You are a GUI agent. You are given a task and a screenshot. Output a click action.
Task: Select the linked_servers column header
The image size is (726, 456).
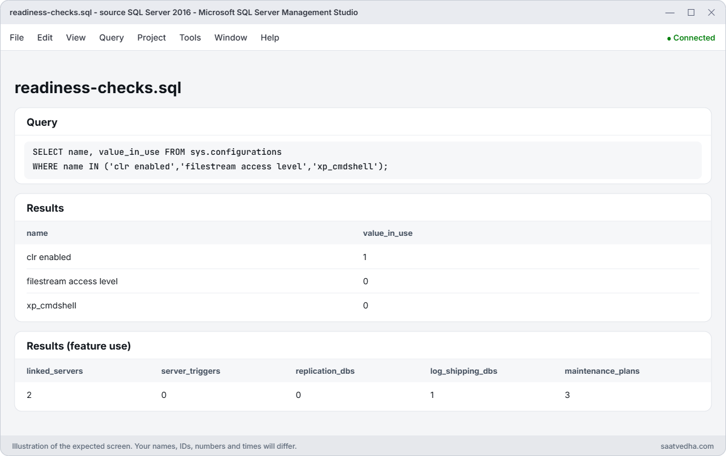pos(54,371)
